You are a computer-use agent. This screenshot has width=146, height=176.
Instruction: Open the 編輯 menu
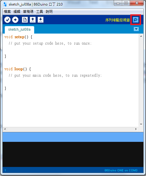17,11
